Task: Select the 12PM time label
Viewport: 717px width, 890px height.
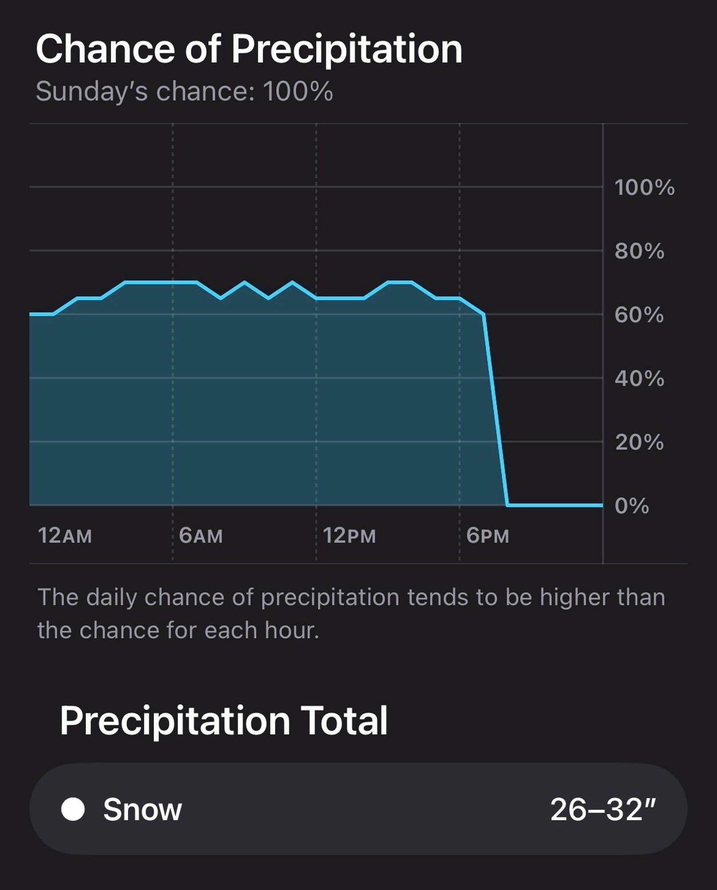Action: click(350, 535)
